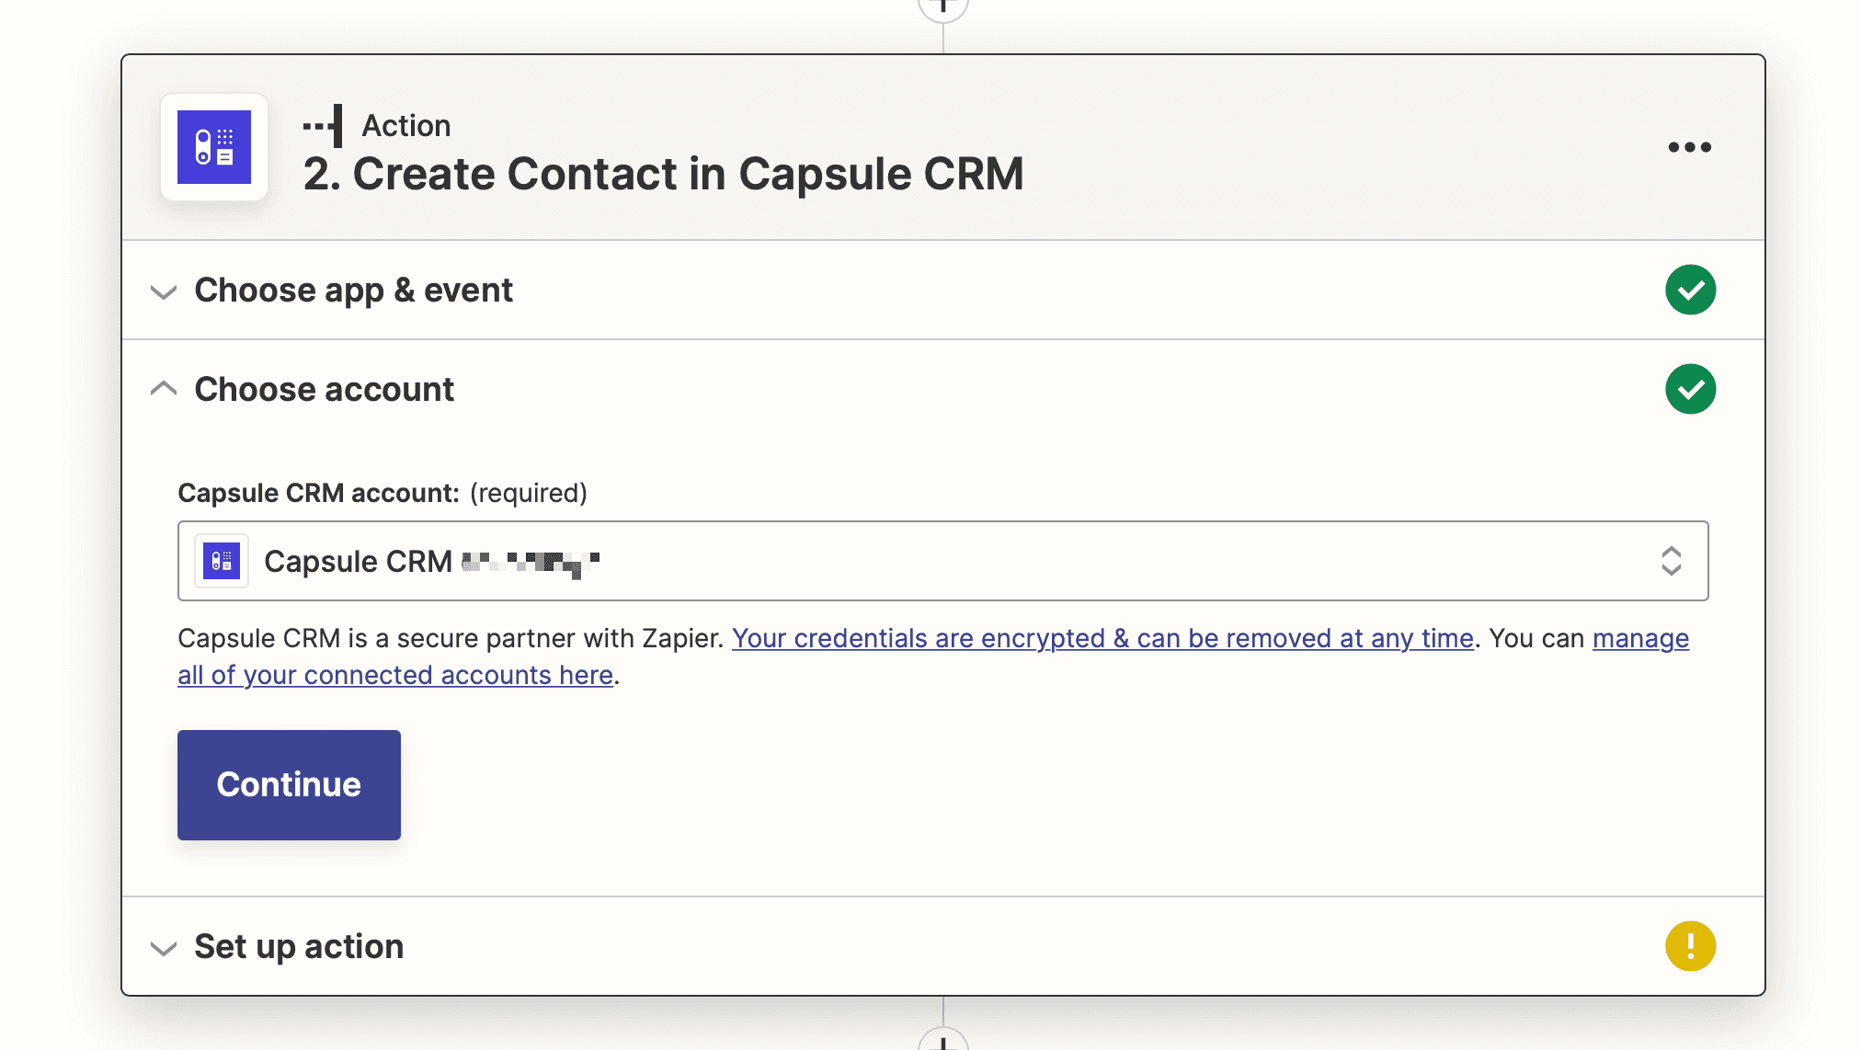This screenshot has width=1861, height=1050.
Task: Open manage all connected accounts link
Action: (395, 675)
